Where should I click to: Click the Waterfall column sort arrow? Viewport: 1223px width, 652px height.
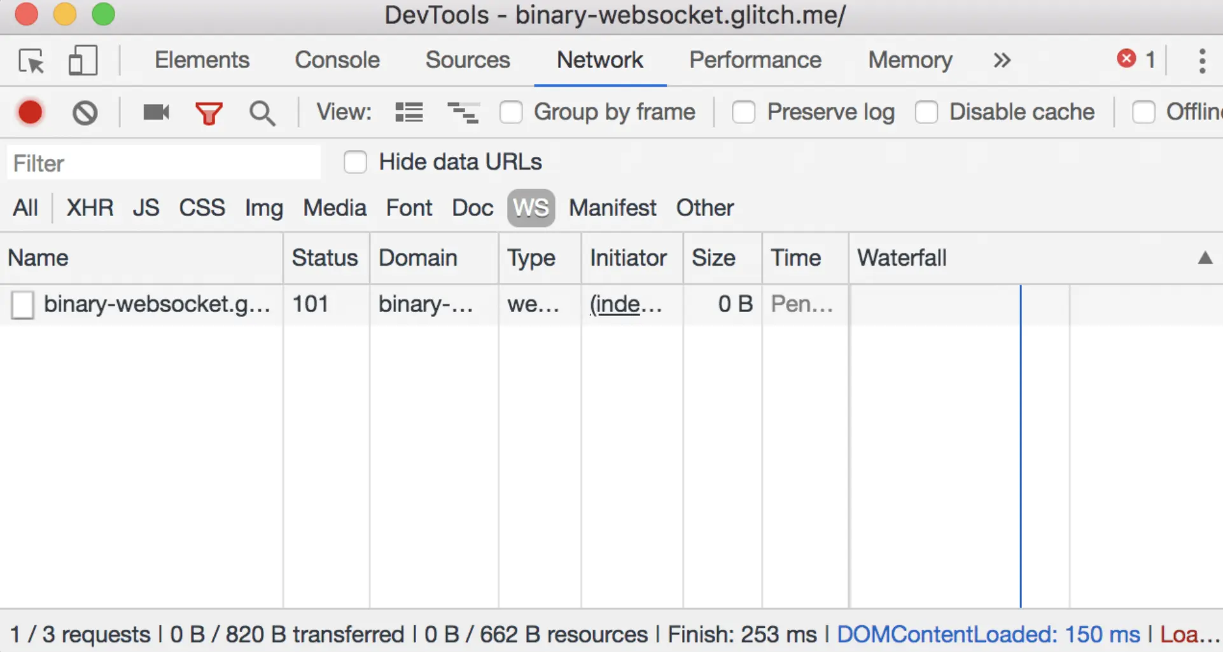pos(1205,258)
